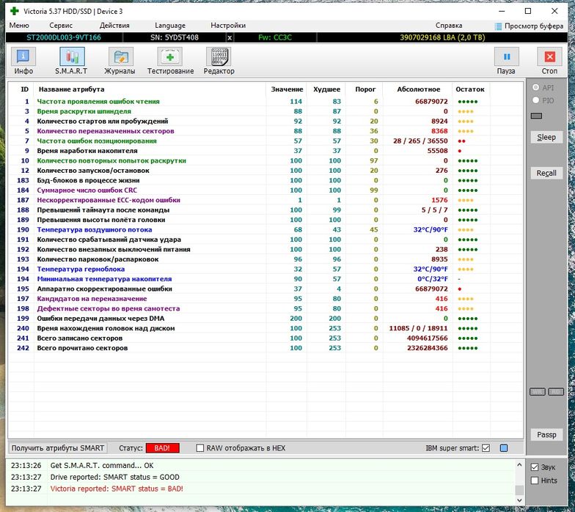Sort by the ID column header
The image size is (575, 512).
pos(25,89)
